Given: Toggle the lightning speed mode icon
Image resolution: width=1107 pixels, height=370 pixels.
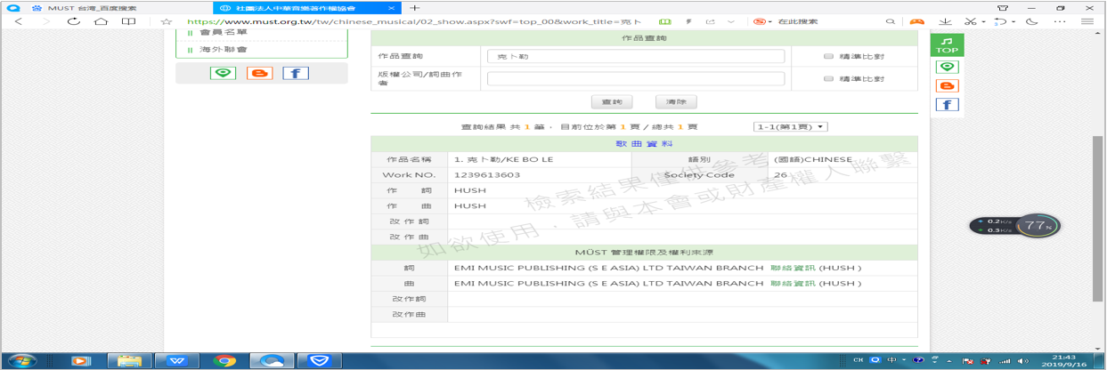Looking at the screenshot, I should (x=688, y=21).
